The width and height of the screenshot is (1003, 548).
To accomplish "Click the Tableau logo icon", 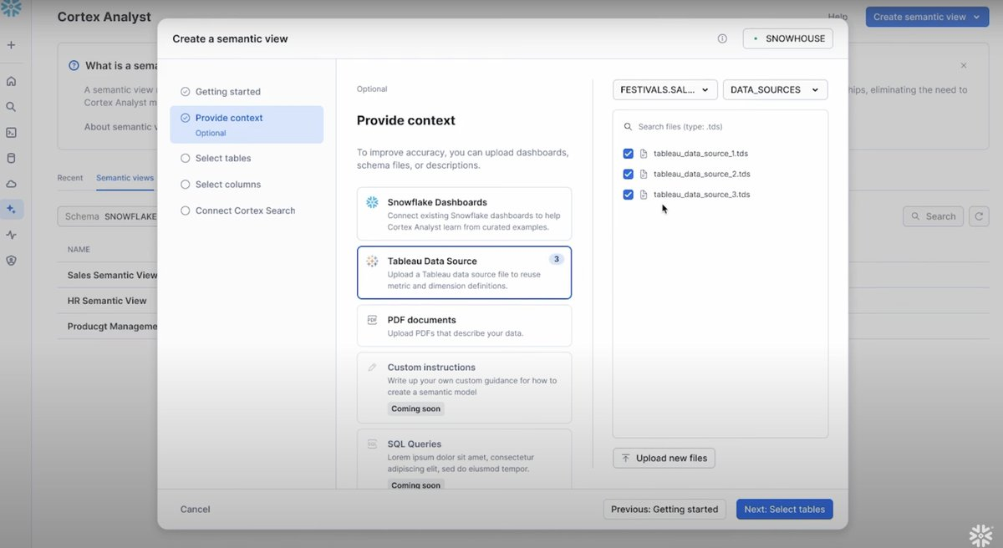I will pyautogui.click(x=373, y=261).
